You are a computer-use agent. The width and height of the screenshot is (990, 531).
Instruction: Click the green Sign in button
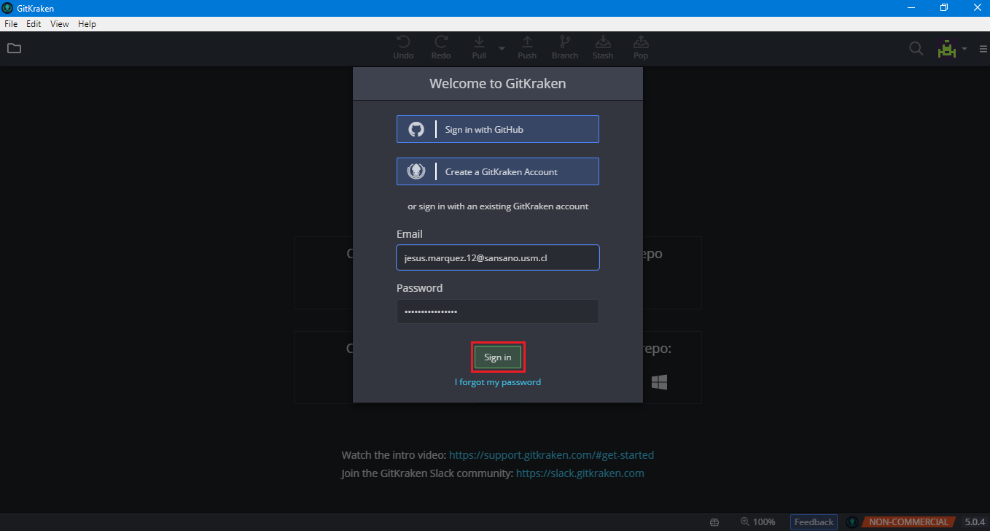498,357
